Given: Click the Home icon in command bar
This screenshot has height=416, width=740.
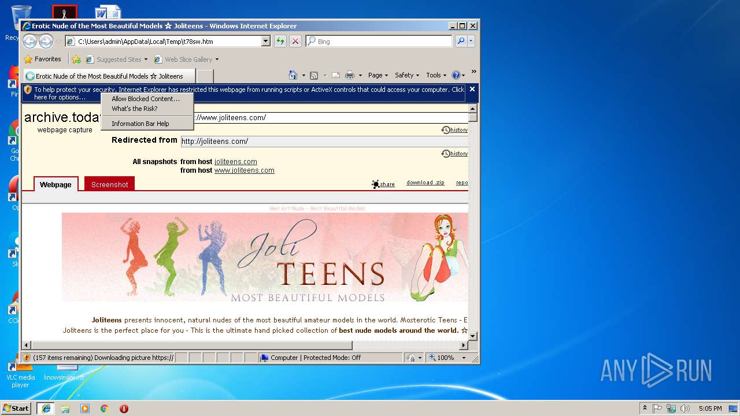Looking at the screenshot, I should point(293,75).
